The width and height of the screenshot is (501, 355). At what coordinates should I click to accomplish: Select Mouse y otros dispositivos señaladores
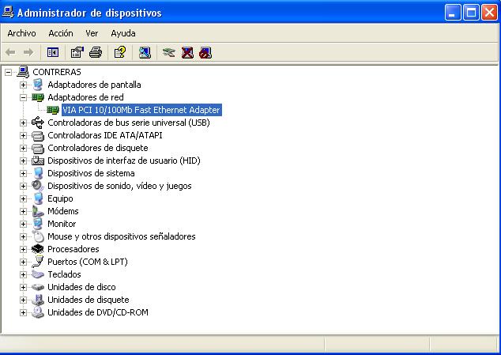(x=122, y=236)
